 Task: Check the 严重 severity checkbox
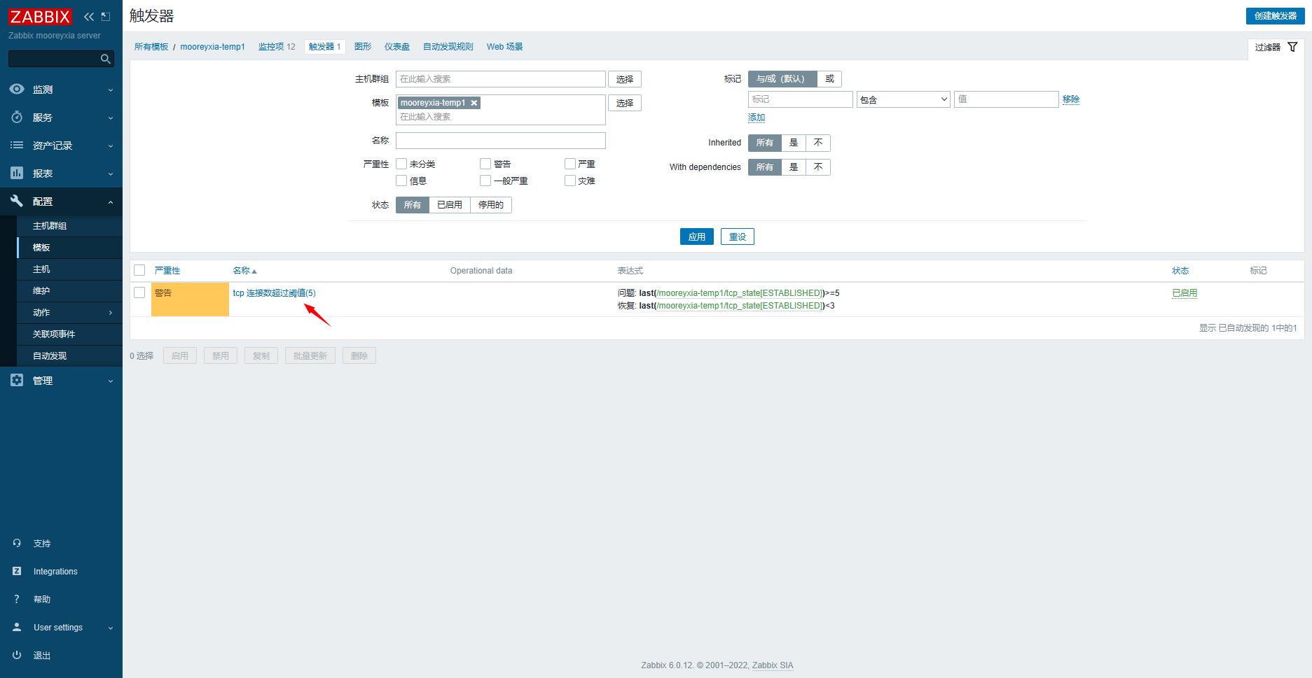click(570, 164)
